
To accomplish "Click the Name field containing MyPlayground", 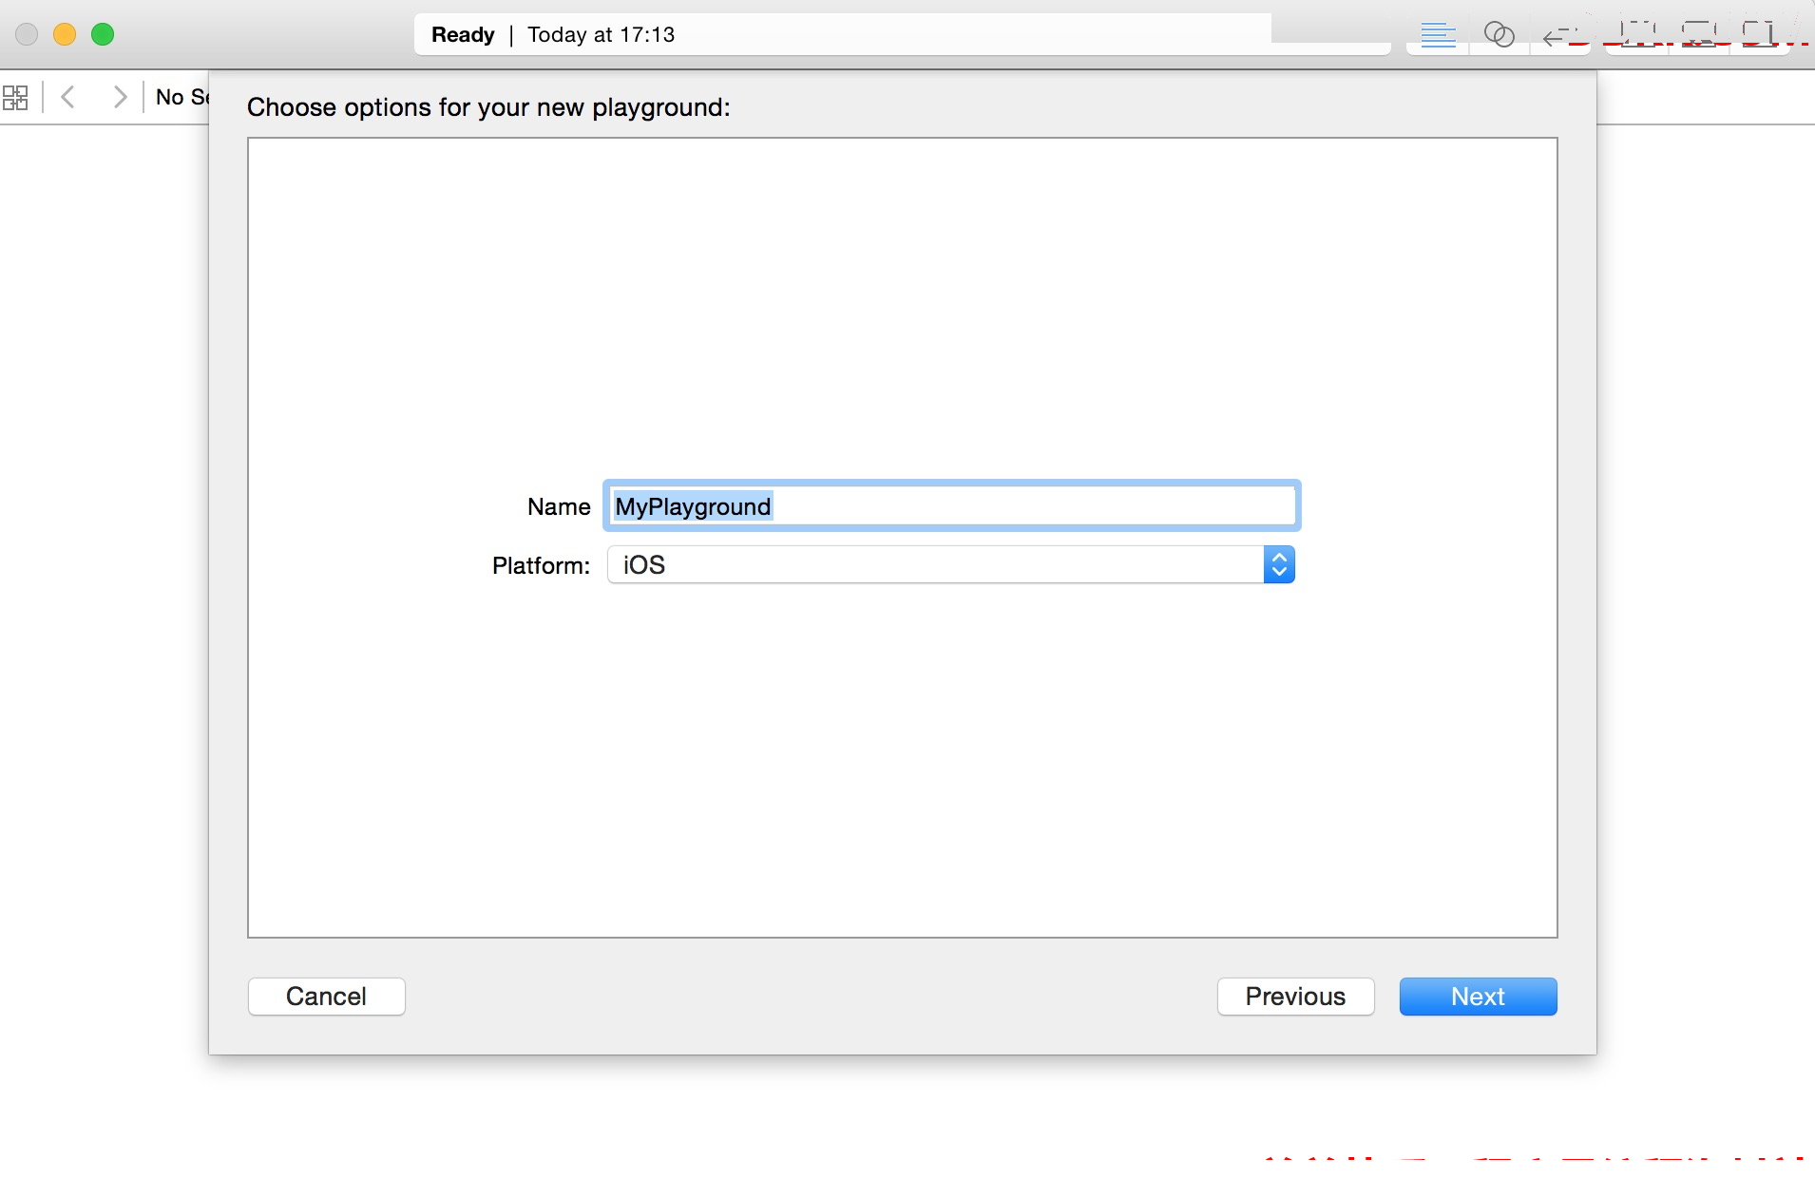I will point(952,506).
